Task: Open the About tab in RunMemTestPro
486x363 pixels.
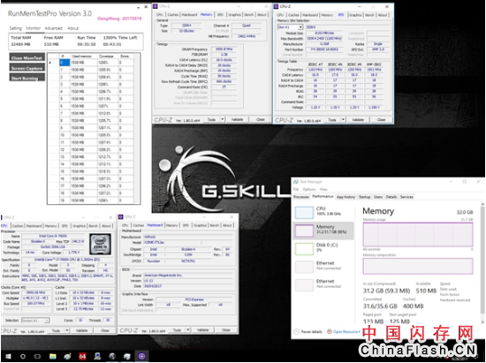Action: [x=73, y=28]
